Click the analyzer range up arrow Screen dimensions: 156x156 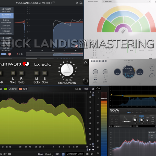point(93,93)
